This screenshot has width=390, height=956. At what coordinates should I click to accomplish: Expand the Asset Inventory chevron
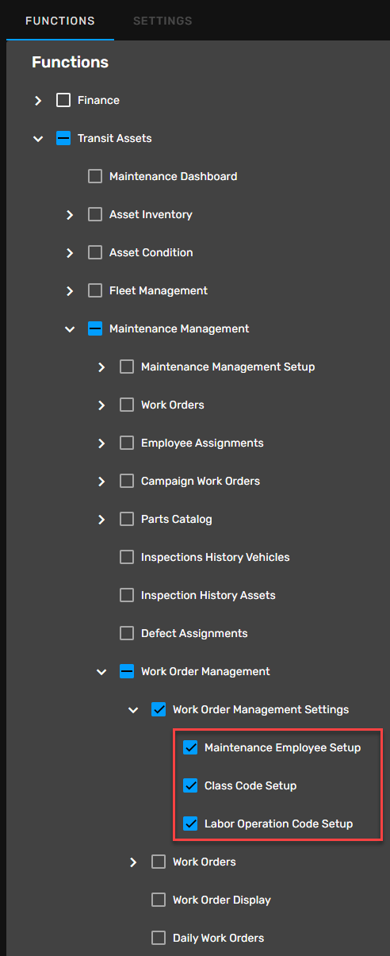pos(70,215)
